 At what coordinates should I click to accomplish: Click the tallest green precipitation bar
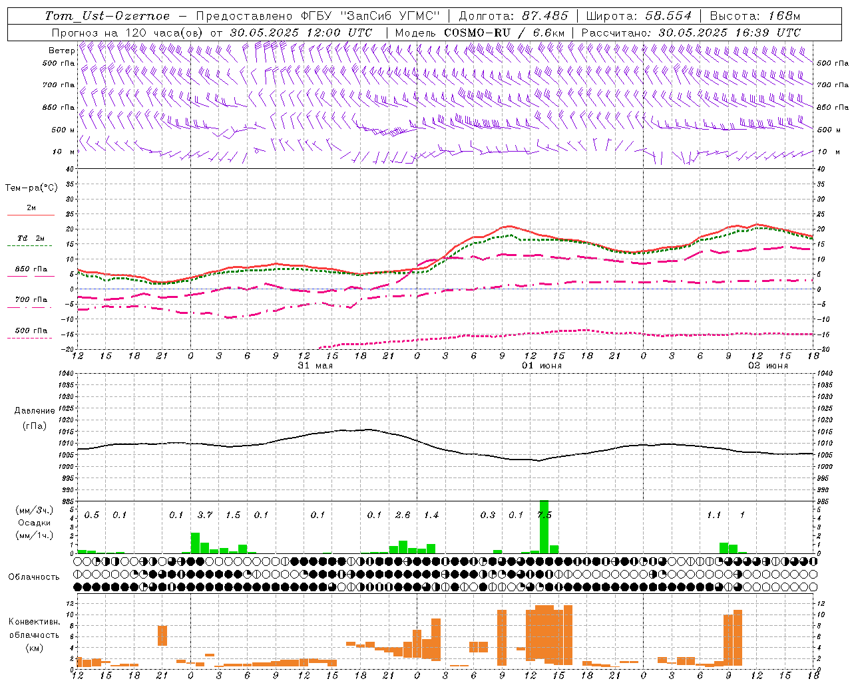tap(544, 527)
